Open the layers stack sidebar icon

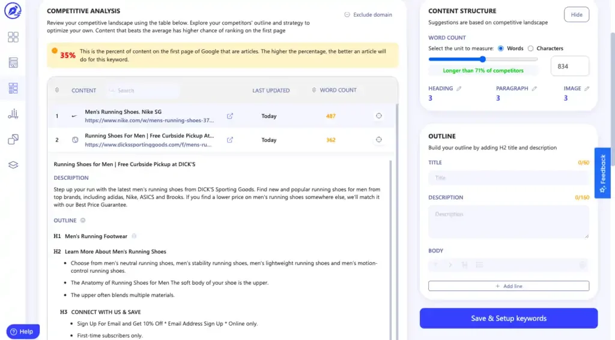[13, 165]
